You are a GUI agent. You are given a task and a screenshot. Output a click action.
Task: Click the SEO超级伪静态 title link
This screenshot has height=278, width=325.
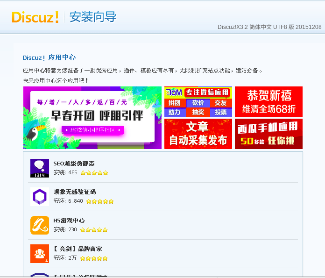[74, 164]
